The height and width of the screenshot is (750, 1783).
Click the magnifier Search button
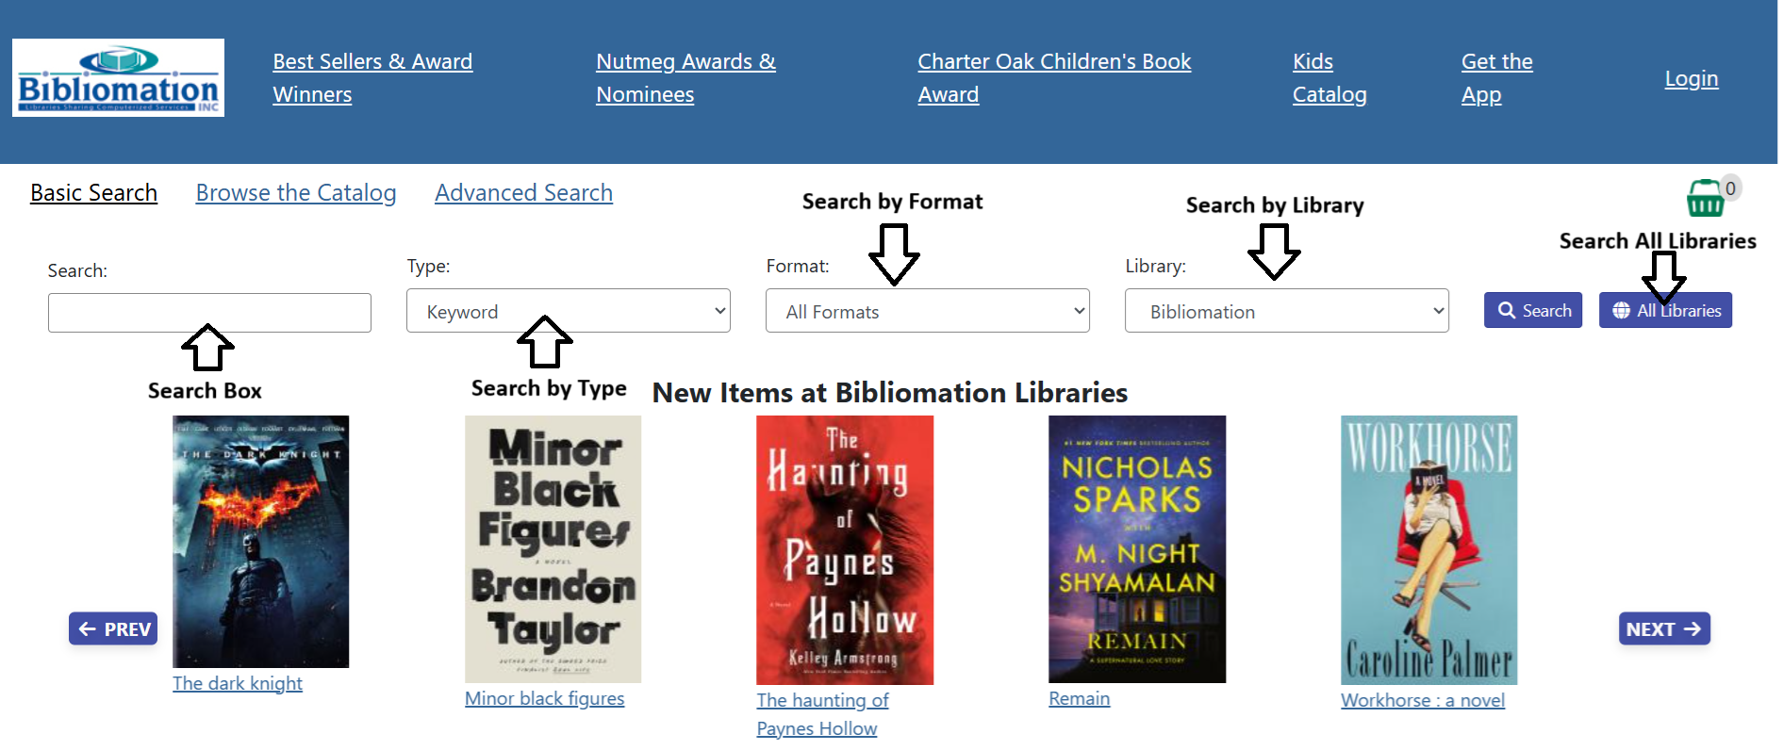(1533, 310)
